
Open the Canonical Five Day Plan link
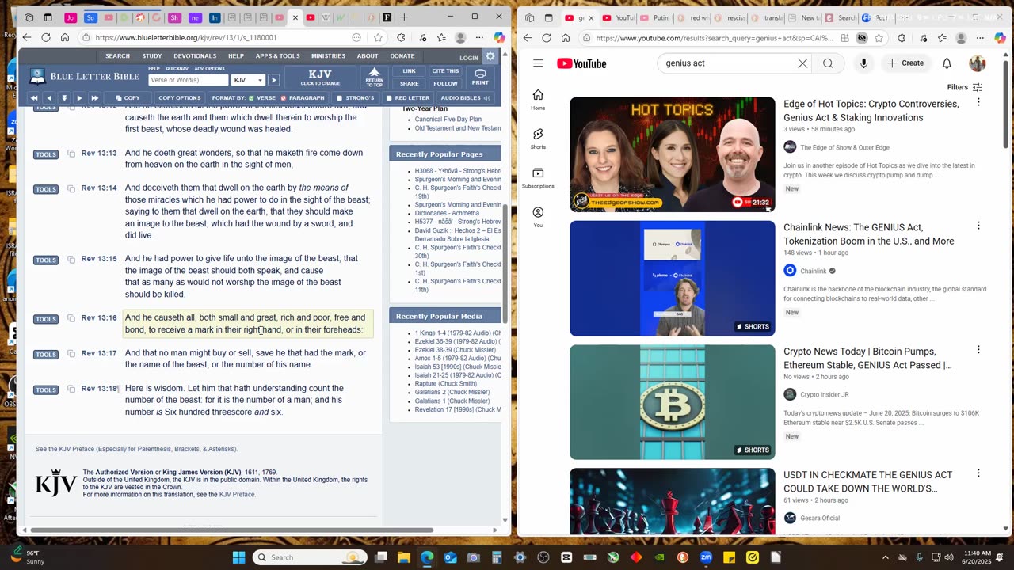pos(448,120)
